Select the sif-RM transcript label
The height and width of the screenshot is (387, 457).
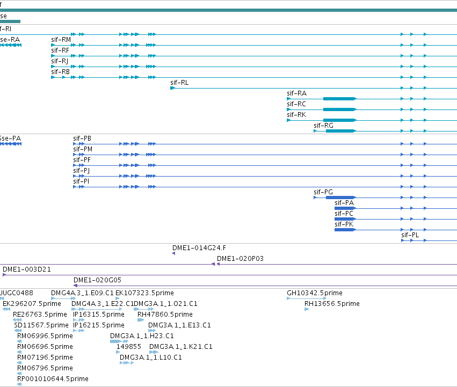coord(61,40)
